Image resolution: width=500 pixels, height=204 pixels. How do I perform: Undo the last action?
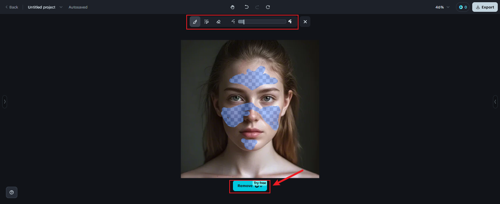(x=246, y=7)
